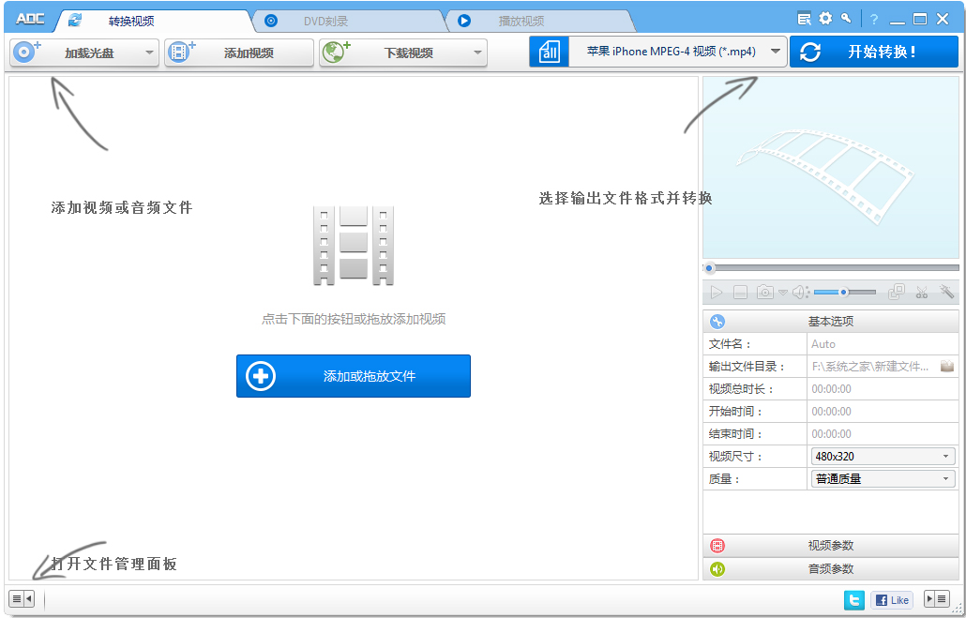
Task: Click the Twitter share icon
Action: pos(853,600)
